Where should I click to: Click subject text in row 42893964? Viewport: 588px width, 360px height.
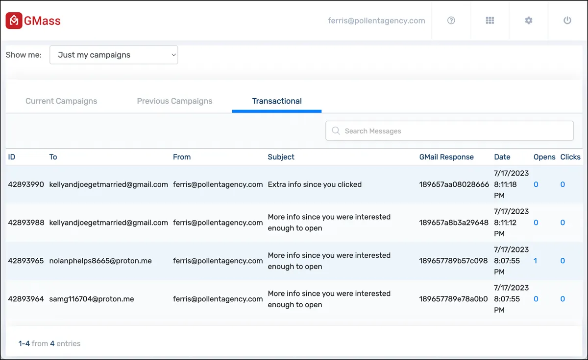click(x=329, y=299)
